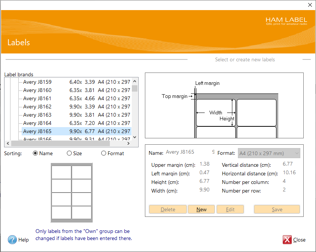
Task: Click the 'Upper margin (cm):' label
Action: (173, 165)
